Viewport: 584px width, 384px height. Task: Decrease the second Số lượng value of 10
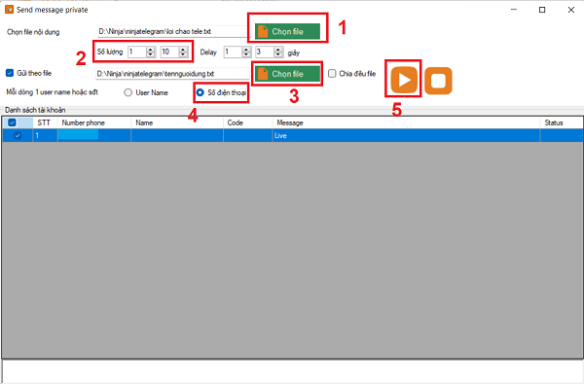coord(183,54)
